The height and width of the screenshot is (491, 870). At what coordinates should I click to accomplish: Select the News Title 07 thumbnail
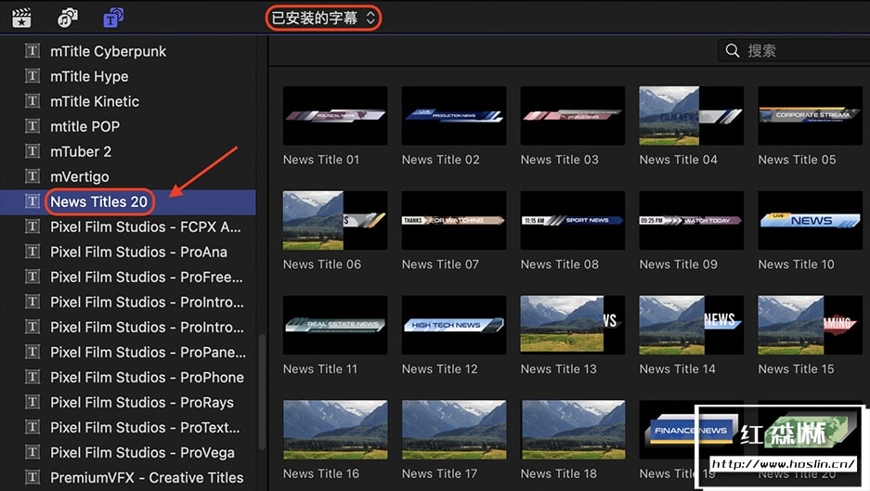tap(454, 220)
